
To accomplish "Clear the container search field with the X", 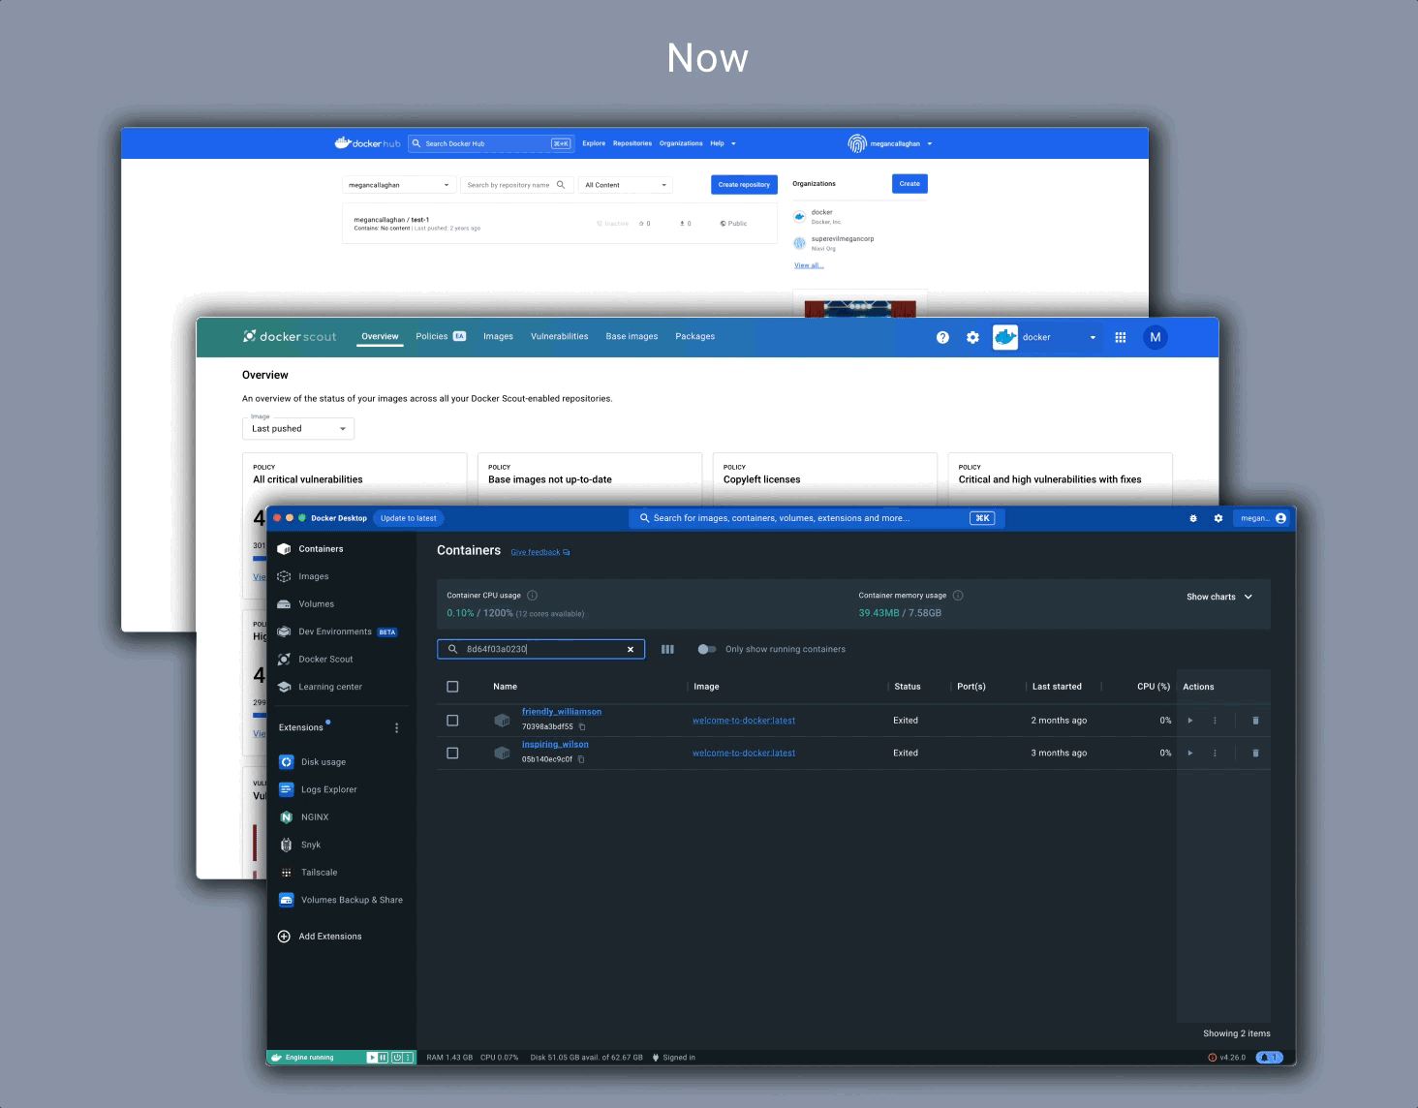I will (631, 649).
